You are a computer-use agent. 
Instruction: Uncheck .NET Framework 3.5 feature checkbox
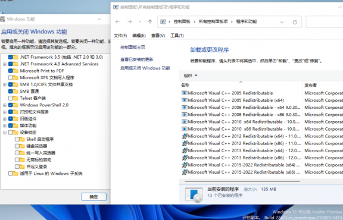[x=11, y=57]
